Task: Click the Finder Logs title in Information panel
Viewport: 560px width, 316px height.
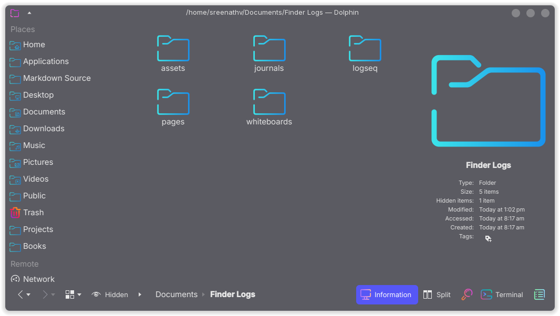Action: (x=488, y=165)
